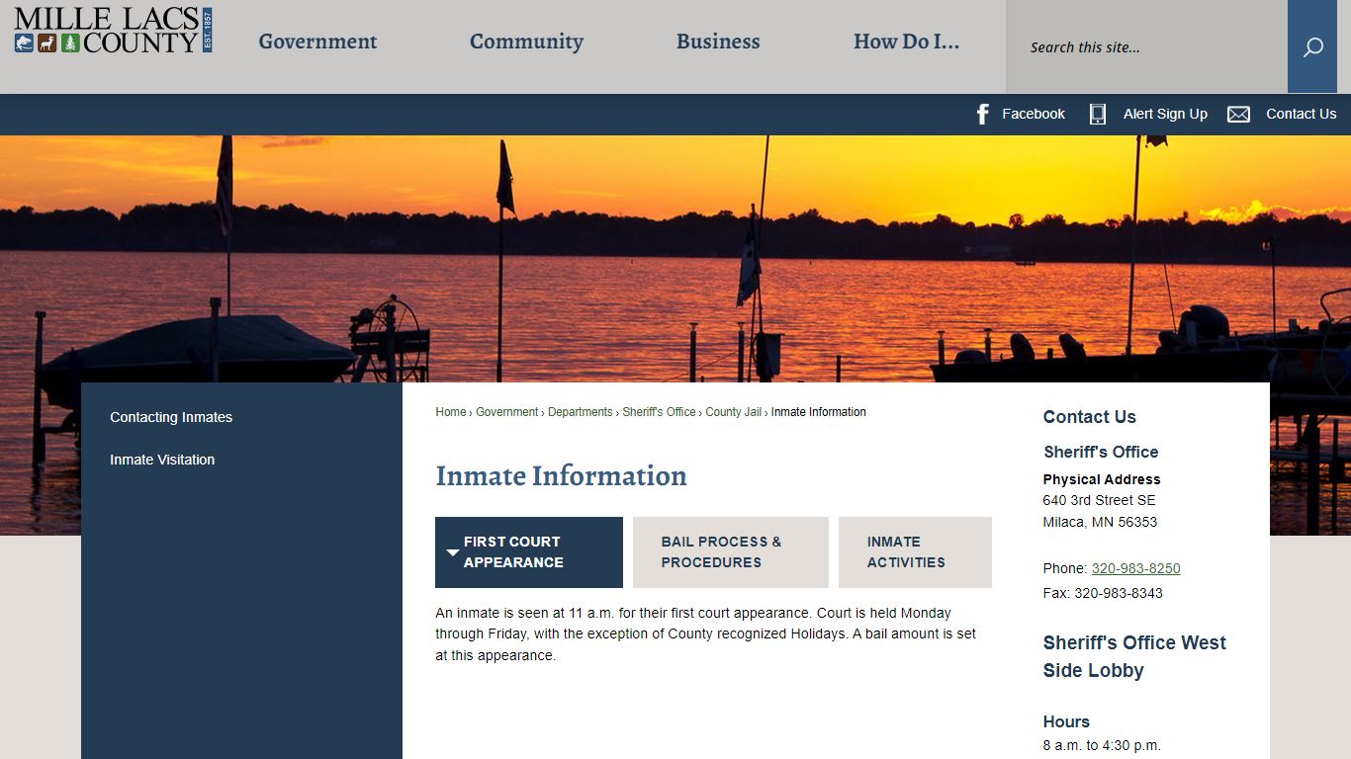Click the Inmate Information breadcrumb text
Image resolution: width=1351 pixels, height=759 pixels.
(x=819, y=412)
